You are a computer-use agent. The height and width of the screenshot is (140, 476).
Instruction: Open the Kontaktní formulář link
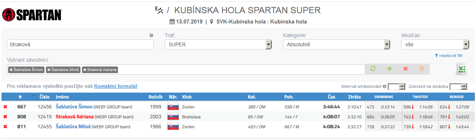tap(116, 86)
